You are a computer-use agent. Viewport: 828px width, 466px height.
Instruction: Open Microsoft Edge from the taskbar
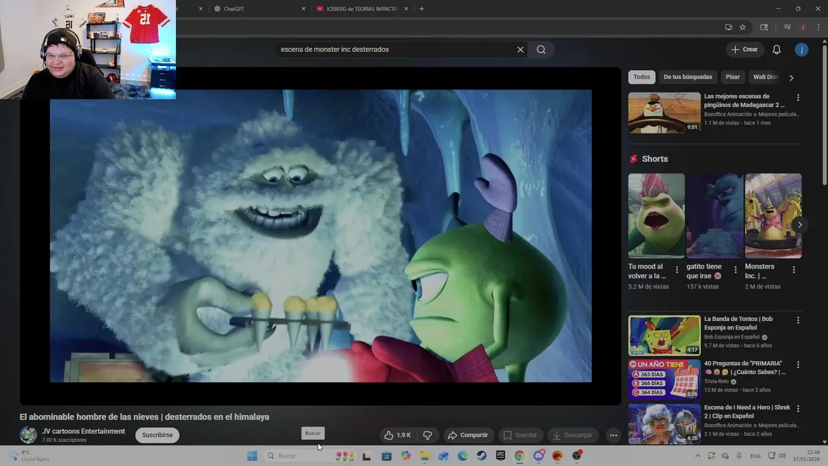coord(463,456)
